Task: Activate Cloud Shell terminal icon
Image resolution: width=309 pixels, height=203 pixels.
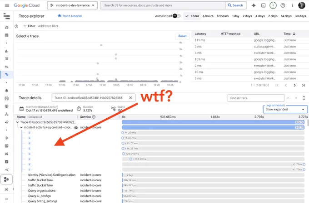Action: [x=263, y=5]
